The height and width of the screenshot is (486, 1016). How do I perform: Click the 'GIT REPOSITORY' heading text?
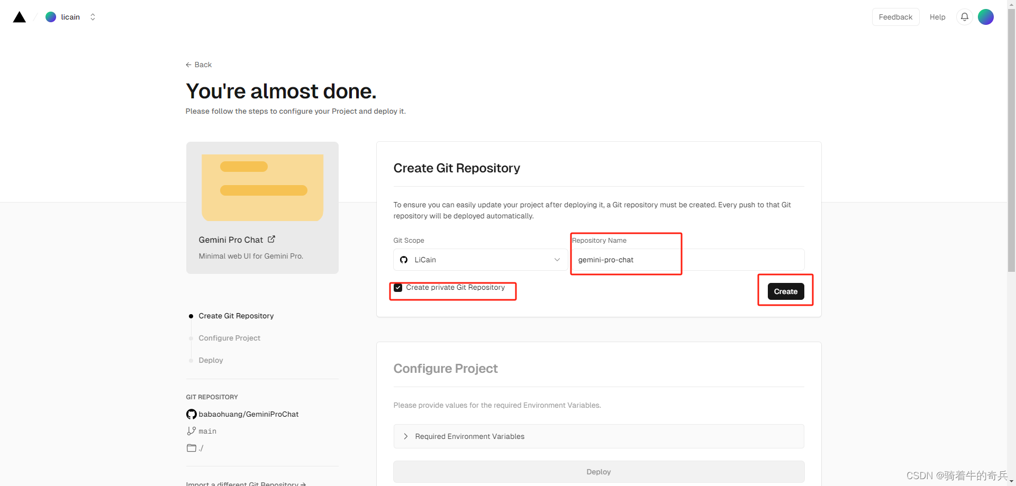[212, 397]
